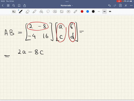Choose the black pen color
This screenshot has width=134, height=101.
tap(93, 12)
